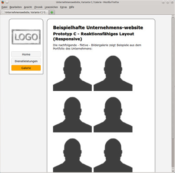Screen dimensions: 175x173
Task: Click the Firefox icon in the title bar
Action: pos(3,2)
